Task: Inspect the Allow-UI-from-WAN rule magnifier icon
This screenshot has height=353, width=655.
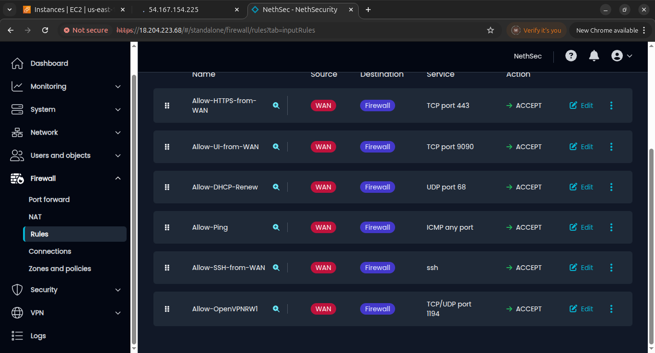Action: tap(276, 147)
